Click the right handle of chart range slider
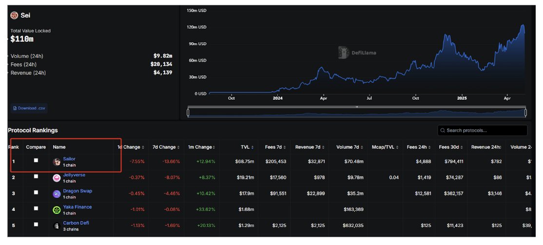This screenshot has height=245, width=543. [525, 113]
